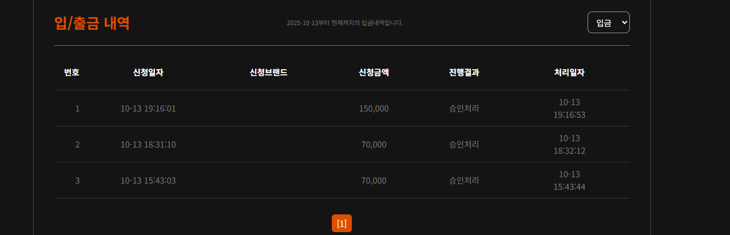
Task: Click the 진행결과 column header
Action: tap(464, 73)
